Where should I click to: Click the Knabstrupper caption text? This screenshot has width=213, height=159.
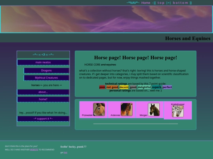[x=178, y=104]
